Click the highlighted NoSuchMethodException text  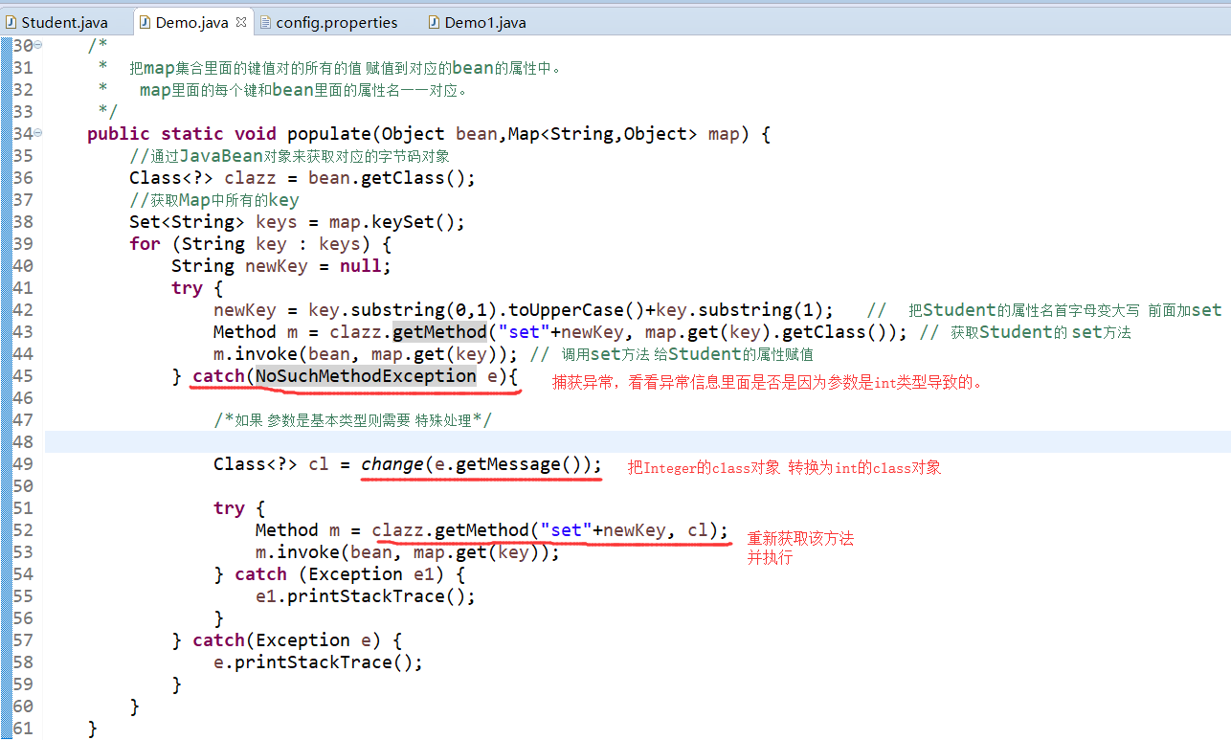click(x=366, y=376)
